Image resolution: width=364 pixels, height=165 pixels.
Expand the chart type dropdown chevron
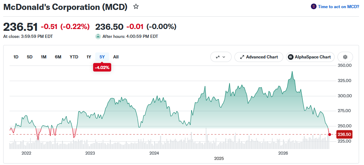[224, 57]
